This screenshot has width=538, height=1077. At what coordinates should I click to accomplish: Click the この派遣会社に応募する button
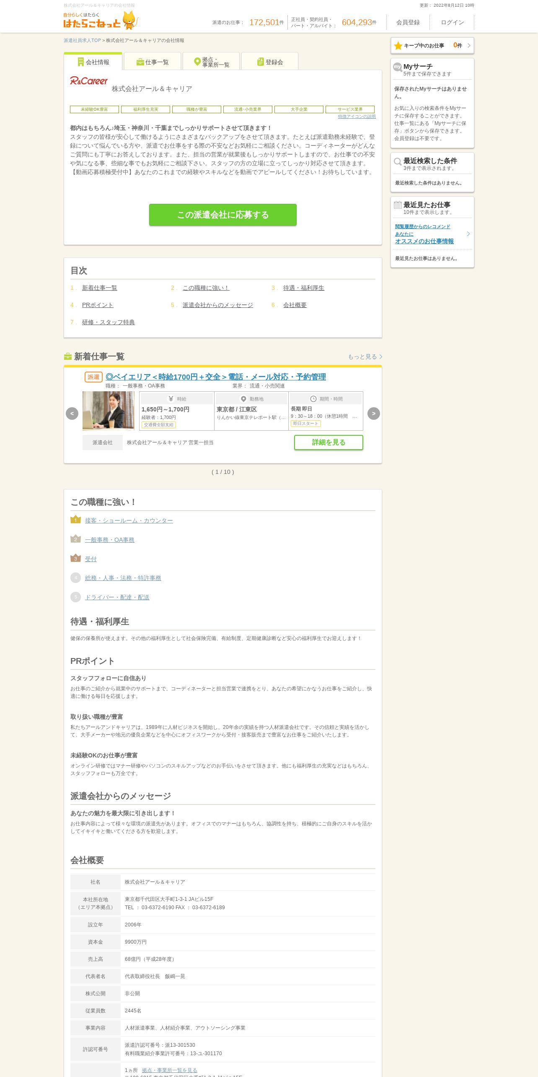(223, 215)
